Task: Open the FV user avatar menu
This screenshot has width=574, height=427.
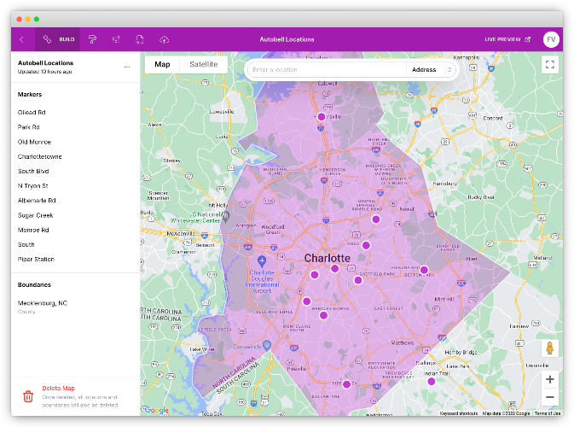Action: (551, 39)
